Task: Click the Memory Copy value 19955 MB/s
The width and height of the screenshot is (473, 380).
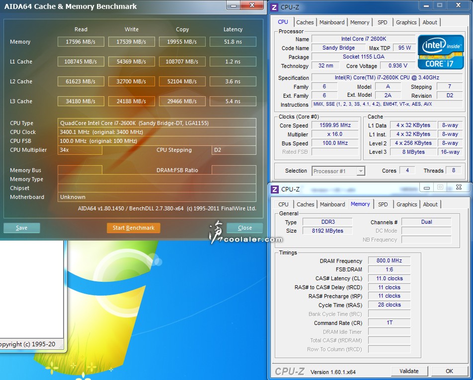Action: (x=182, y=42)
